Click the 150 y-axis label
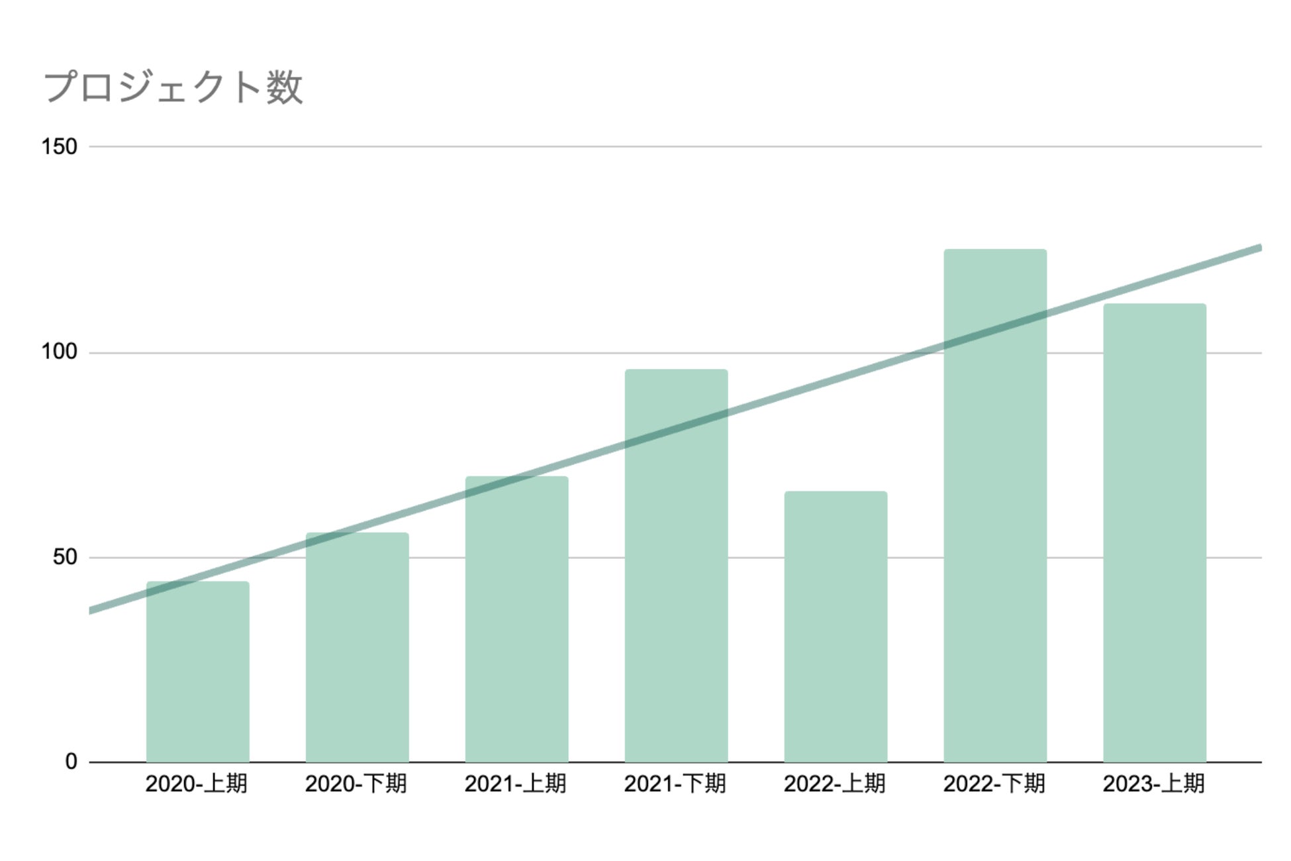1291x861 pixels. coord(60,146)
